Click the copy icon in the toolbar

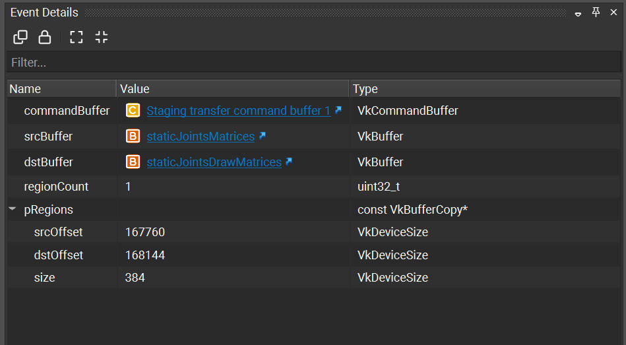point(20,37)
